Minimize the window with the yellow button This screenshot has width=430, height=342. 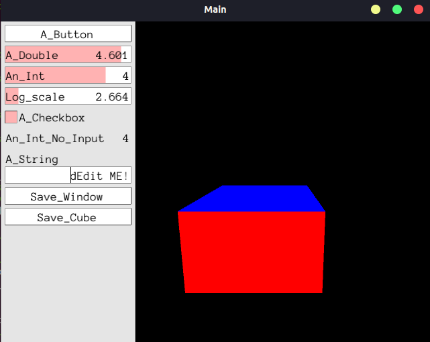tap(376, 9)
